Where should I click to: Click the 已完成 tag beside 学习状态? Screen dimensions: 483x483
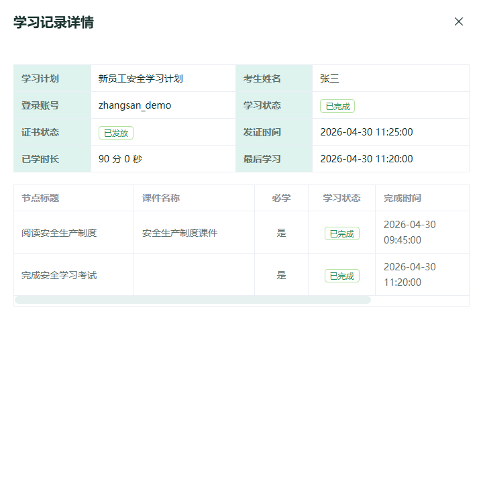point(337,106)
